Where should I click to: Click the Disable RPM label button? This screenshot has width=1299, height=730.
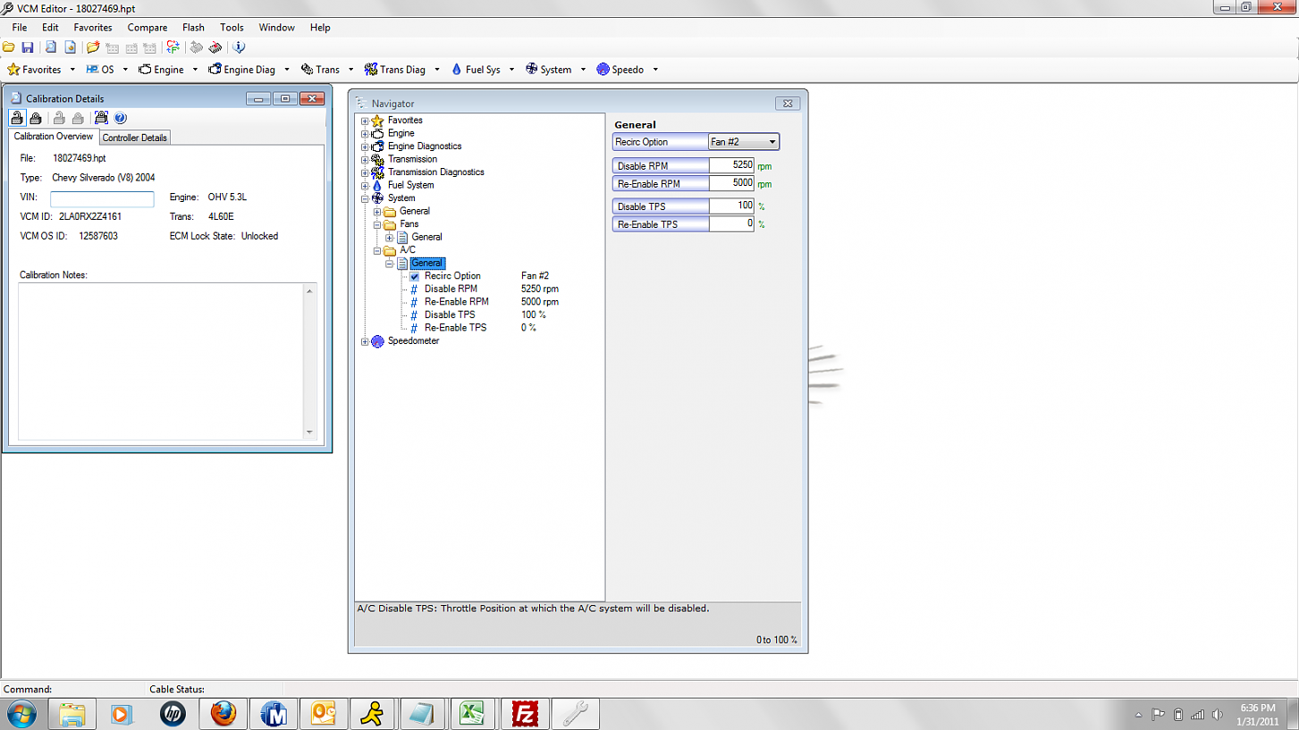pos(661,166)
